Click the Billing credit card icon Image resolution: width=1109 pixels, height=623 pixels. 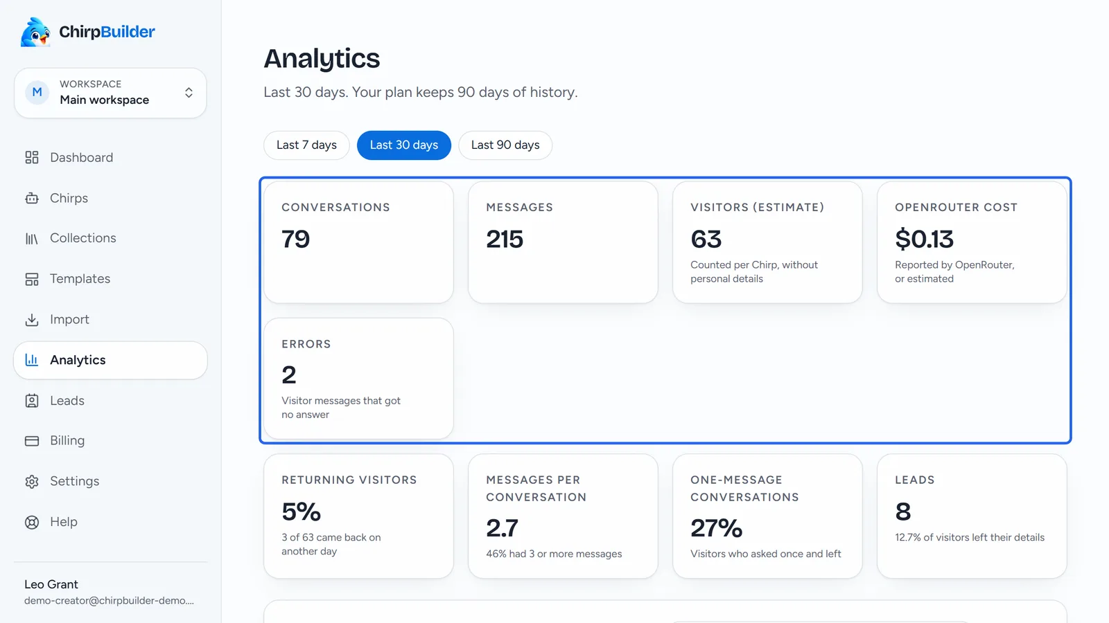tap(32, 441)
